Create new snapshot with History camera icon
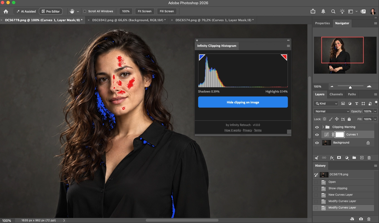Viewport: 379px width, 223px height. [x=361, y=219]
